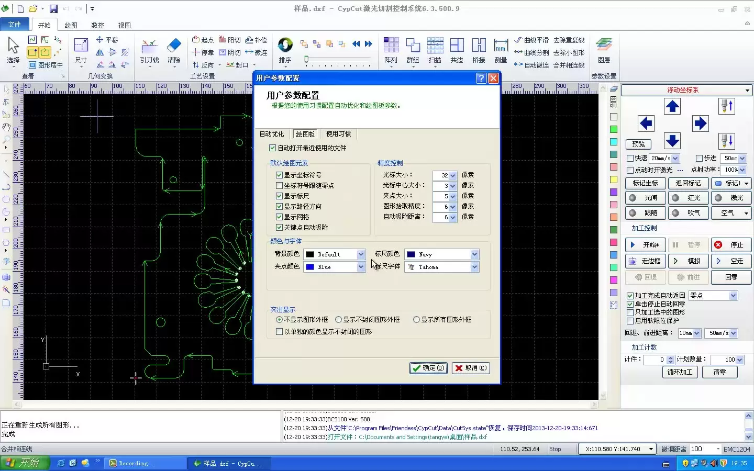The image size is (754, 471).
Task: Click the 补偿 (Compensation) tool
Action: [x=256, y=40]
